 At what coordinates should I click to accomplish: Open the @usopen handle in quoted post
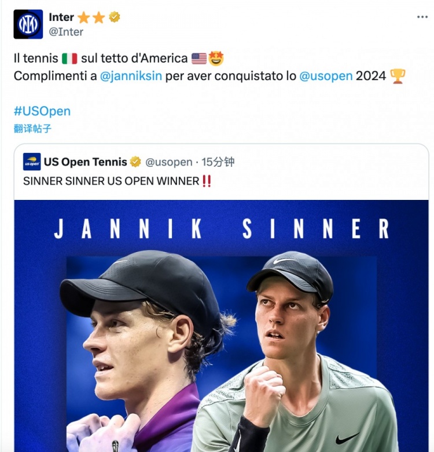pyautogui.click(x=168, y=162)
